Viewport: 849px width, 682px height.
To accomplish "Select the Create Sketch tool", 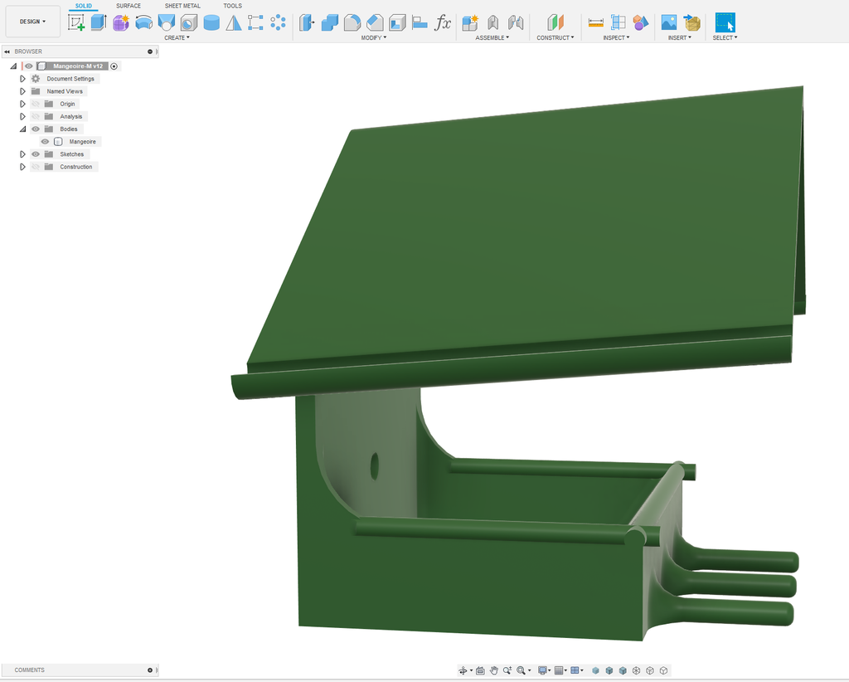I will tap(76, 22).
